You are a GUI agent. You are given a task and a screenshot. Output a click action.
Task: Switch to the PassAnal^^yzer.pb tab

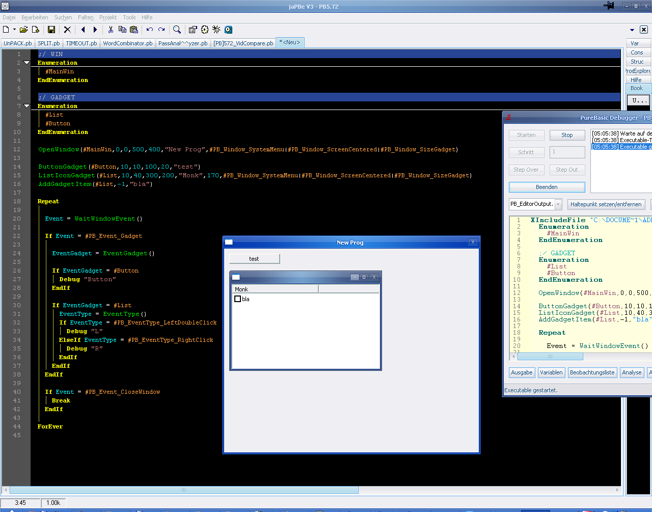[x=183, y=43]
